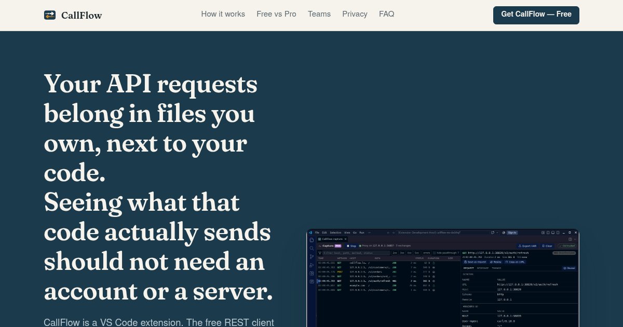
Task: Click the CallFlow brand name text
Action: [82, 15]
